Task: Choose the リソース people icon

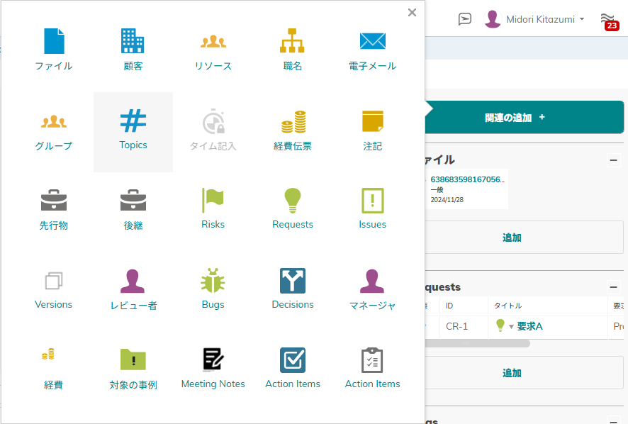Action: coord(213,41)
